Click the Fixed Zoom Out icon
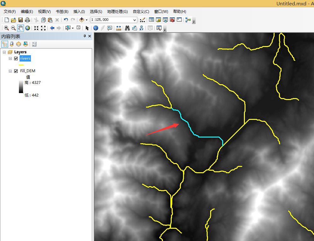Screen dimensions: 314x241 (43, 28)
